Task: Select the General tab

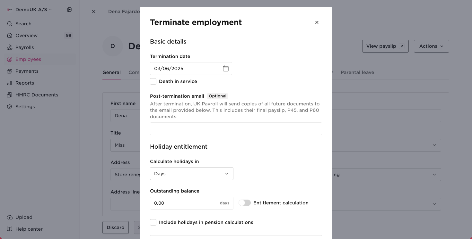Action: [x=111, y=72]
